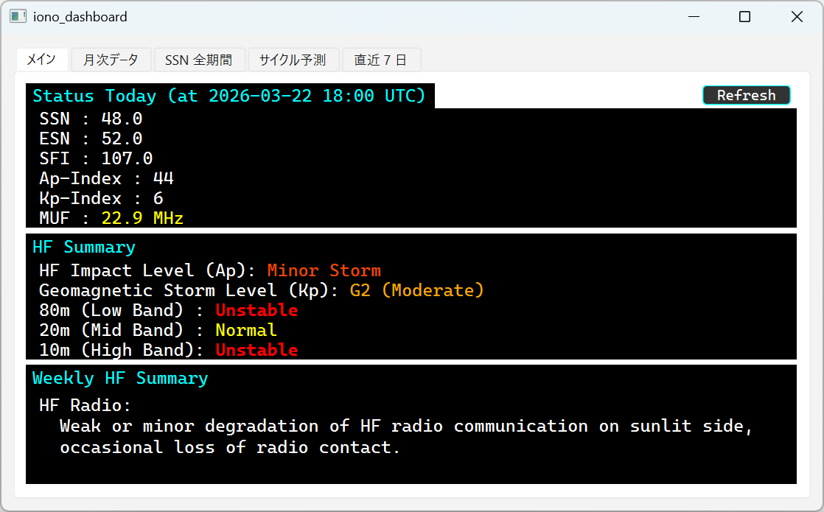The height and width of the screenshot is (512, 824).
Task: Go to the サイクル予測 tab
Action: click(293, 60)
